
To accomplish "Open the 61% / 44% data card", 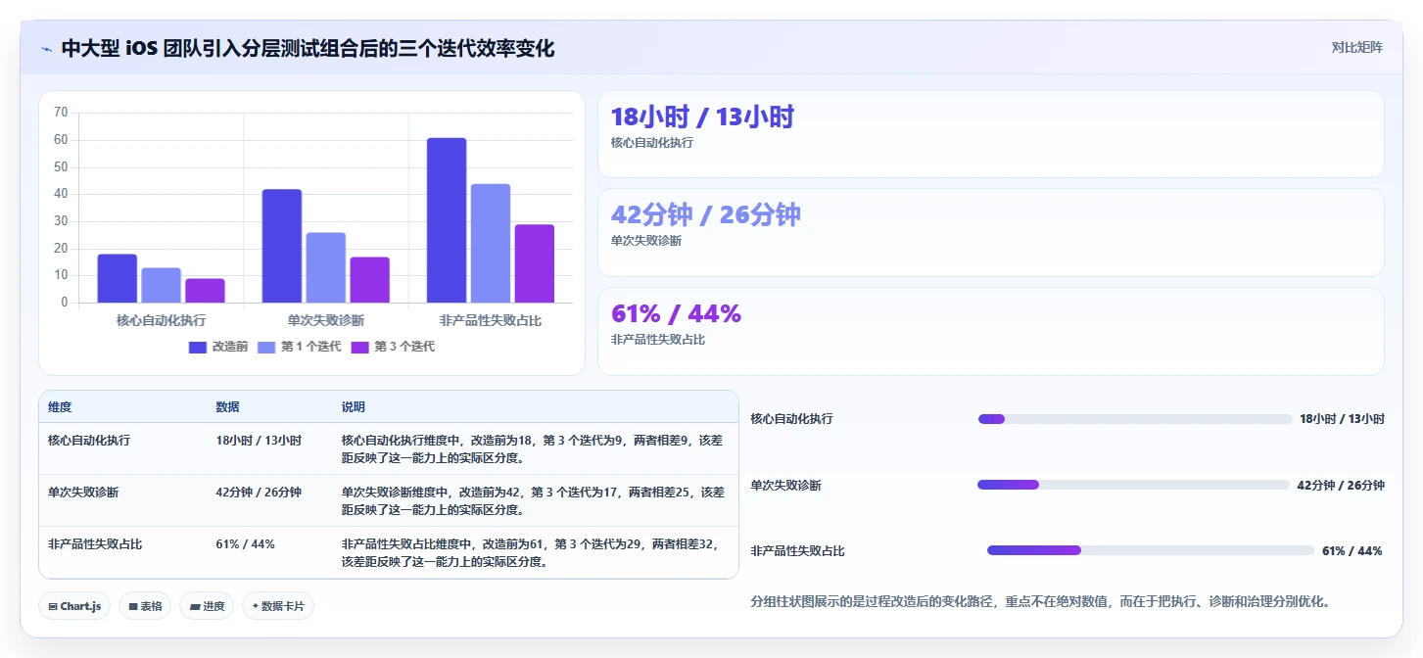I will [991, 331].
